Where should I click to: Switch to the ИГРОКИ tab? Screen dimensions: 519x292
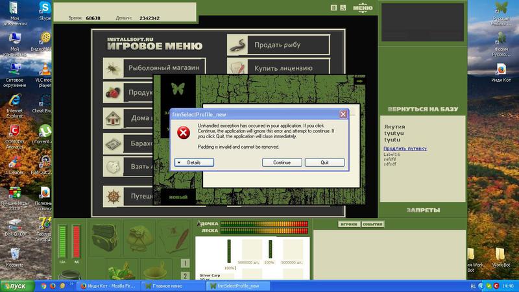click(x=349, y=224)
